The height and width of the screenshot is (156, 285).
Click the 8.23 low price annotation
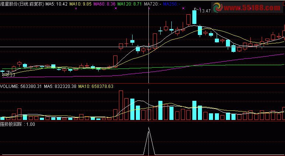click(x=10, y=75)
